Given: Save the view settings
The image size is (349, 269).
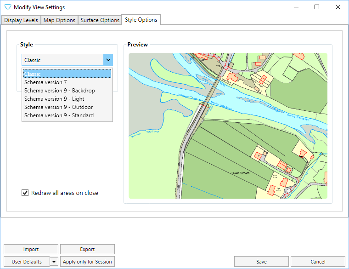Looking at the screenshot, I should click(261, 262).
